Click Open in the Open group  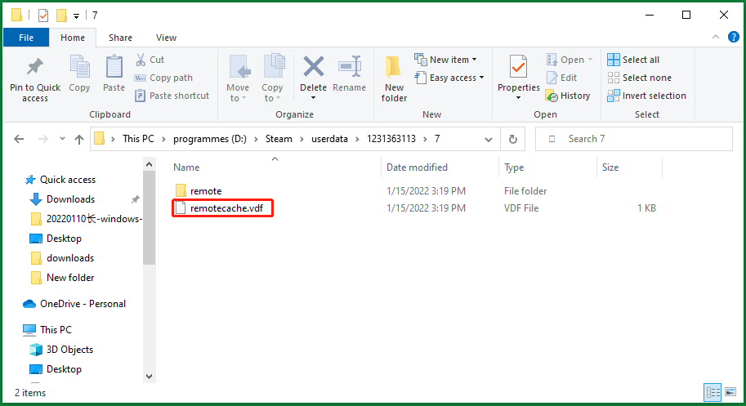click(569, 60)
